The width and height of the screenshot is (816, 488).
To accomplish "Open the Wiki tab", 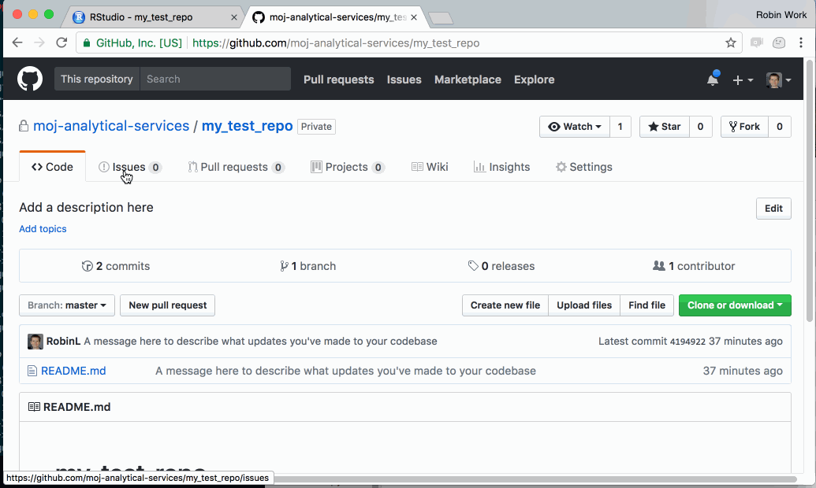I will coord(430,167).
